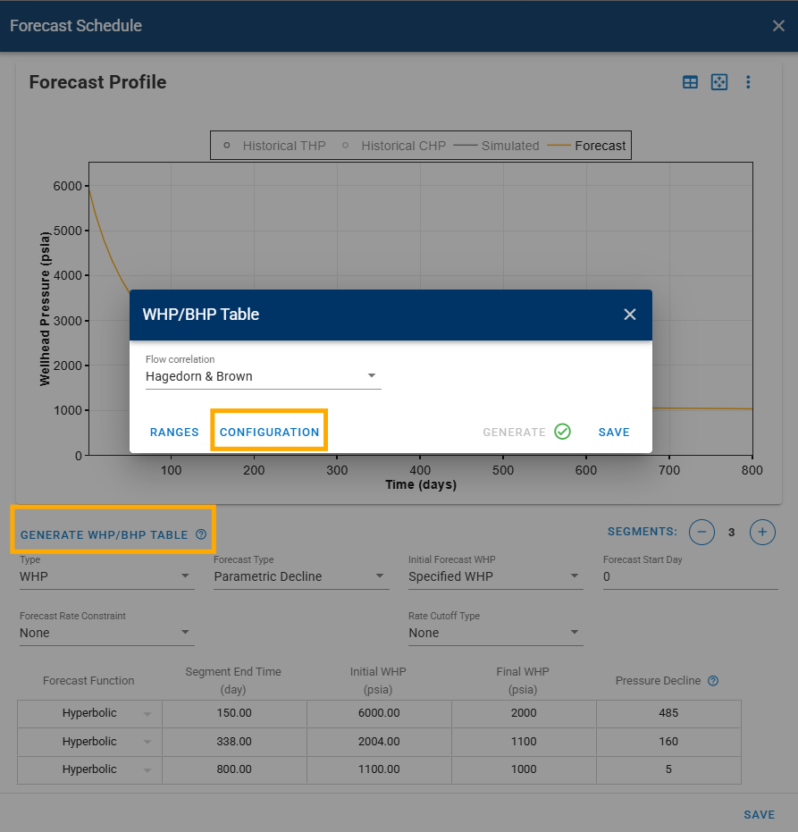The width and height of the screenshot is (798, 832).
Task: Close the WHP/BHP Table dialog
Action: coord(630,315)
